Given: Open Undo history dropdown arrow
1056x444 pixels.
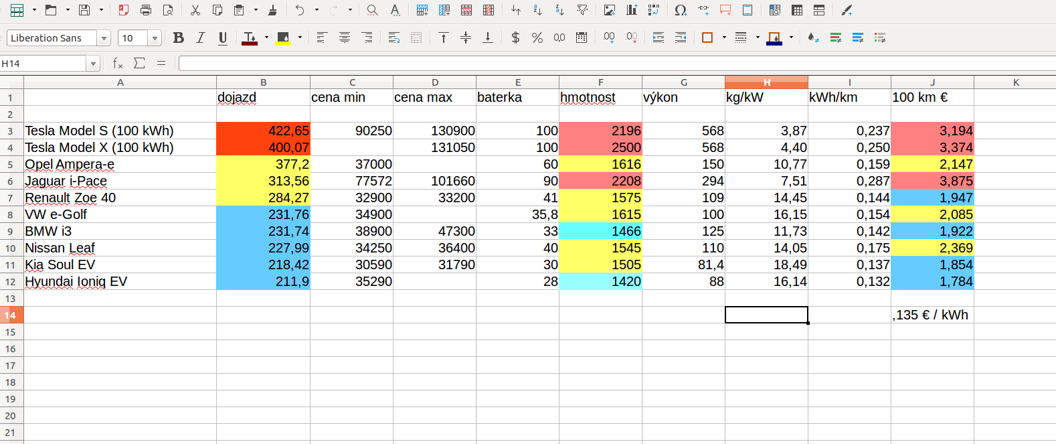Looking at the screenshot, I should pyautogui.click(x=317, y=10).
